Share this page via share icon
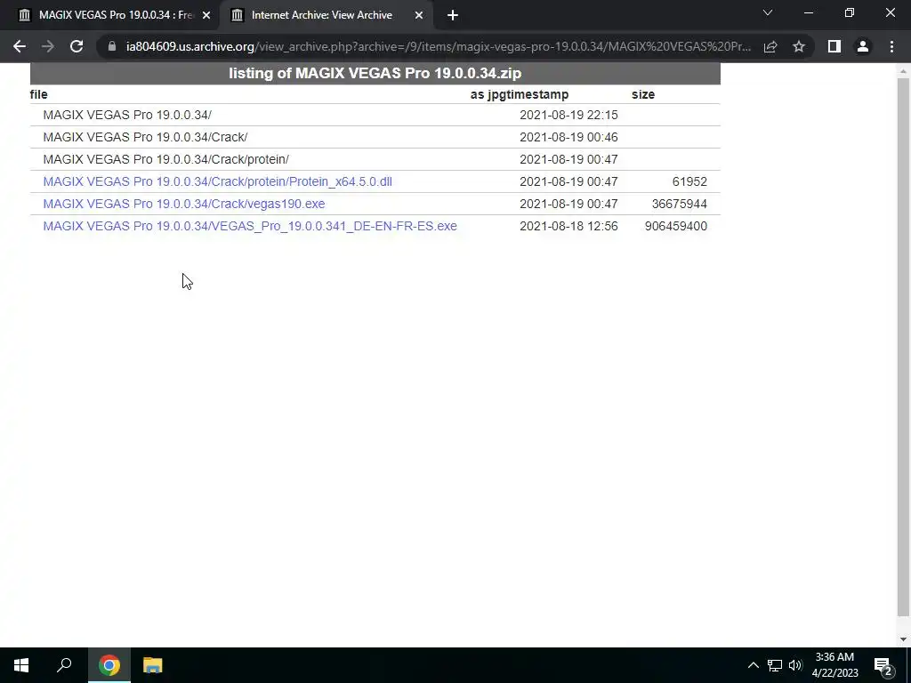 770,46
